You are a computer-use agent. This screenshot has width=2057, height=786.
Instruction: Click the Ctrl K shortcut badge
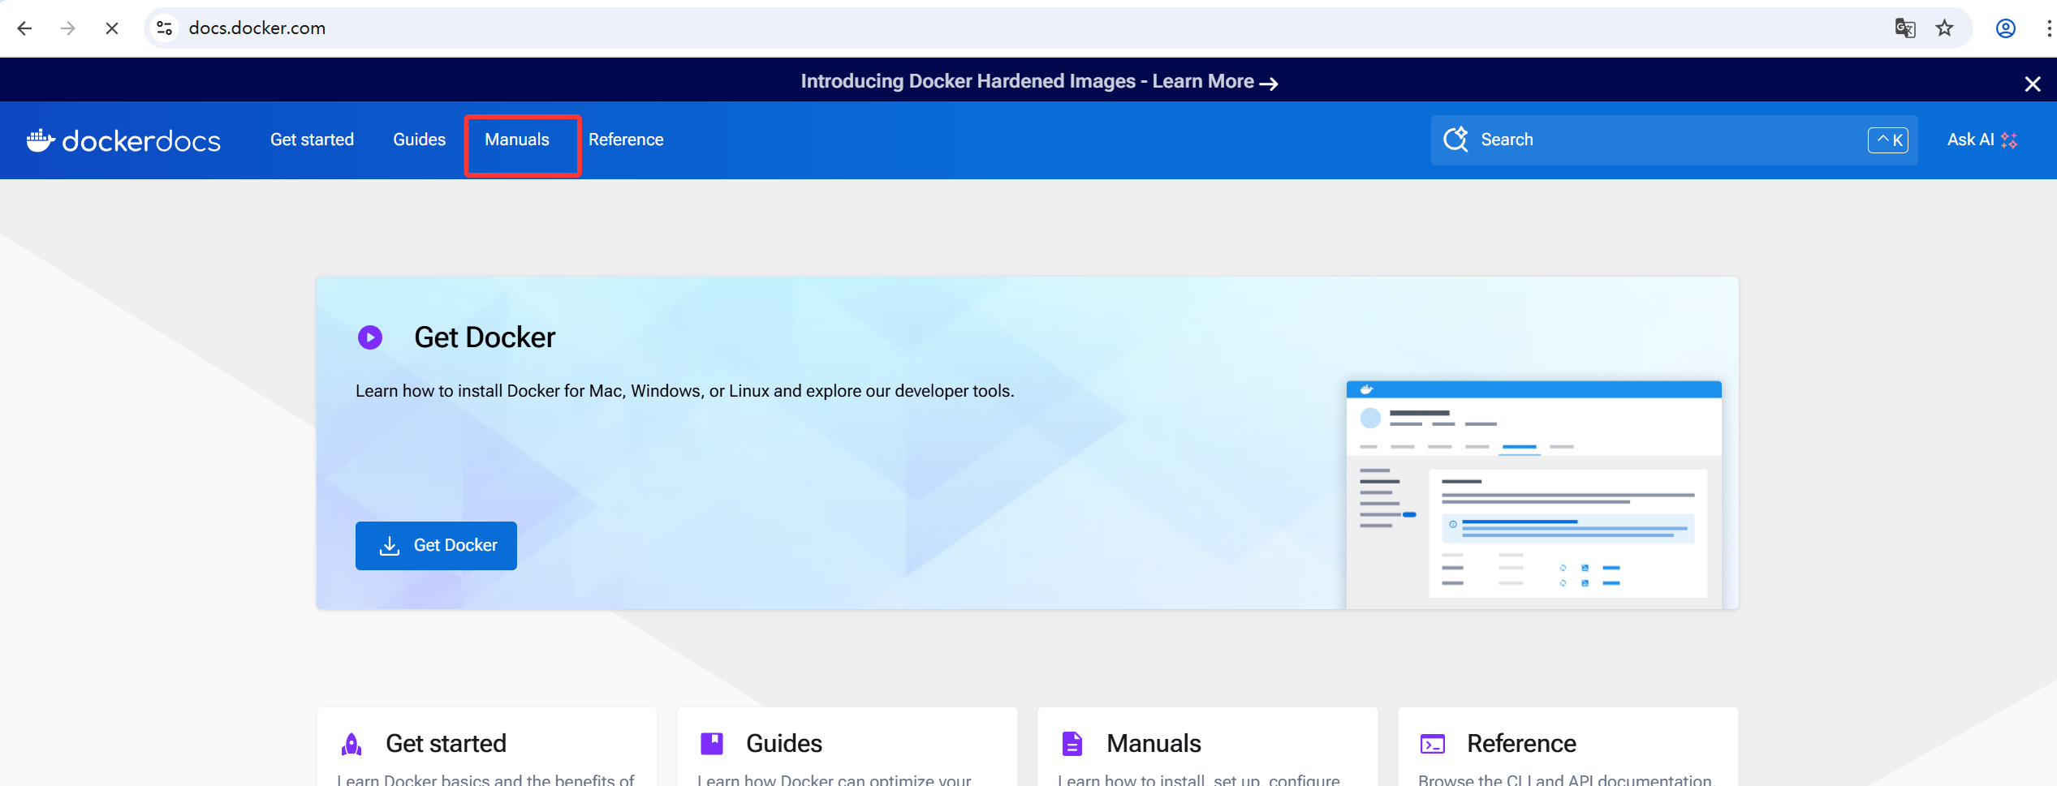tap(1888, 140)
